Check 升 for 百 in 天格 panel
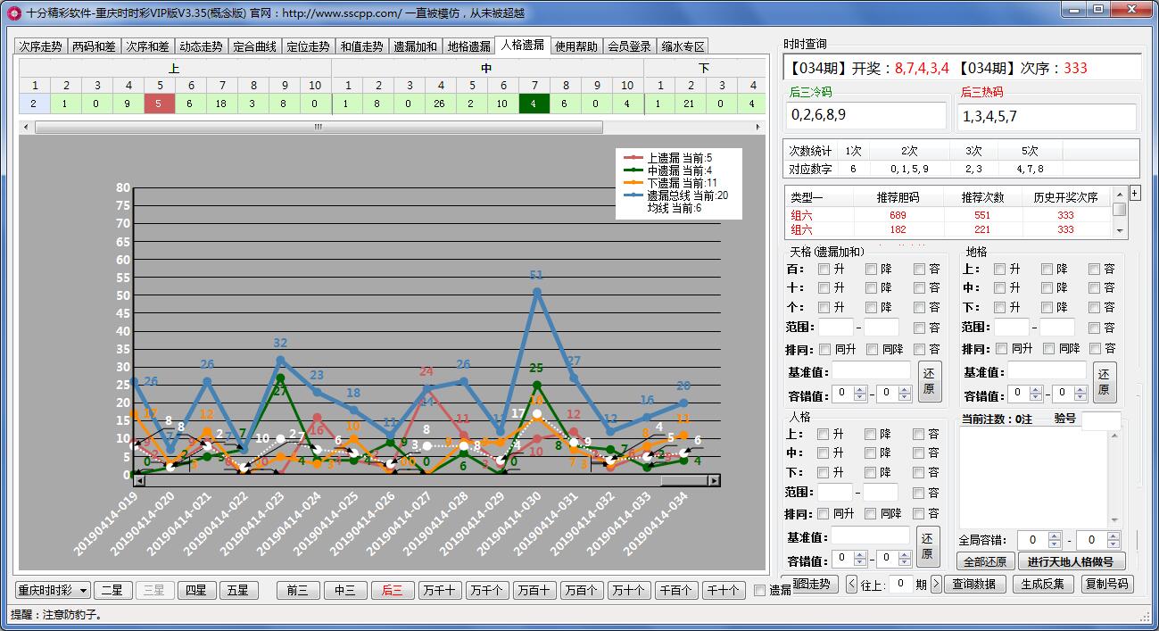The height and width of the screenshot is (631, 1159). click(824, 269)
